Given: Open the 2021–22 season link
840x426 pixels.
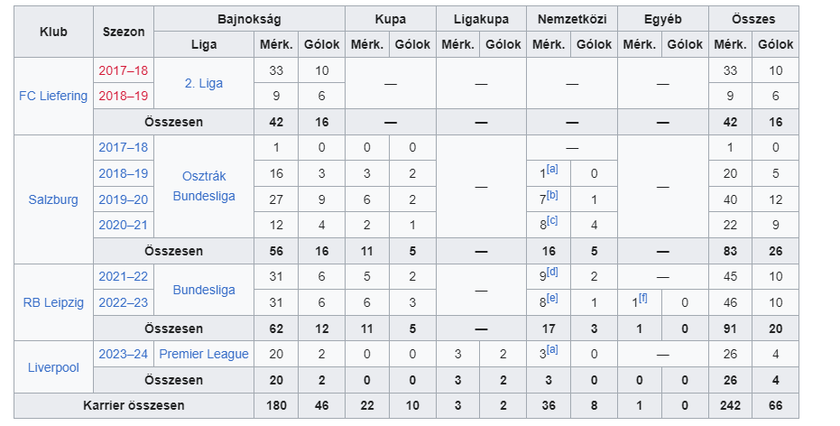Looking at the screenshot, I should (124, 277).
